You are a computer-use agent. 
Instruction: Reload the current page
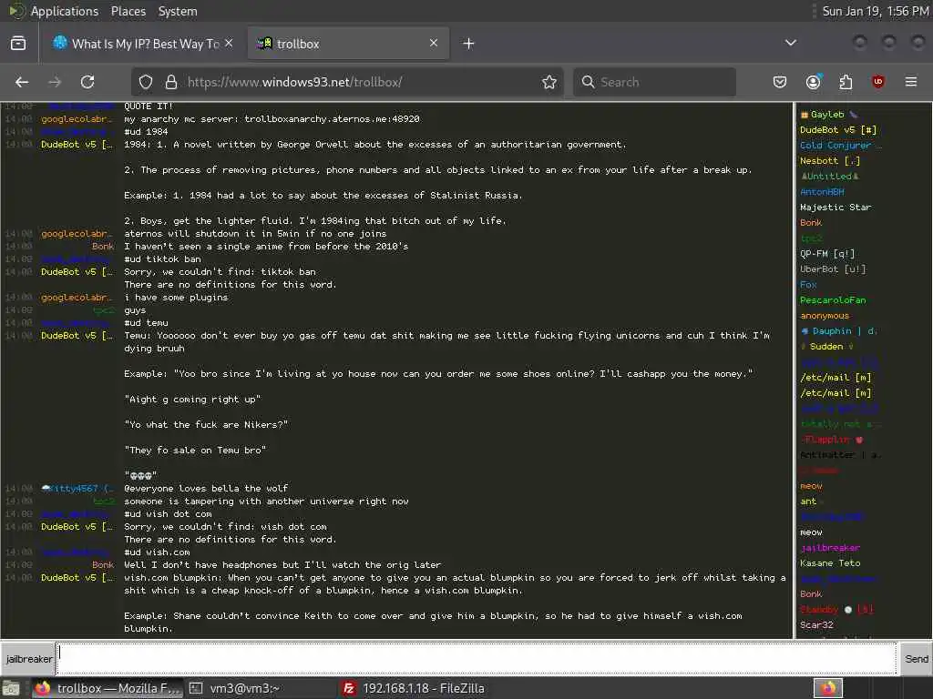pos(87,82)
